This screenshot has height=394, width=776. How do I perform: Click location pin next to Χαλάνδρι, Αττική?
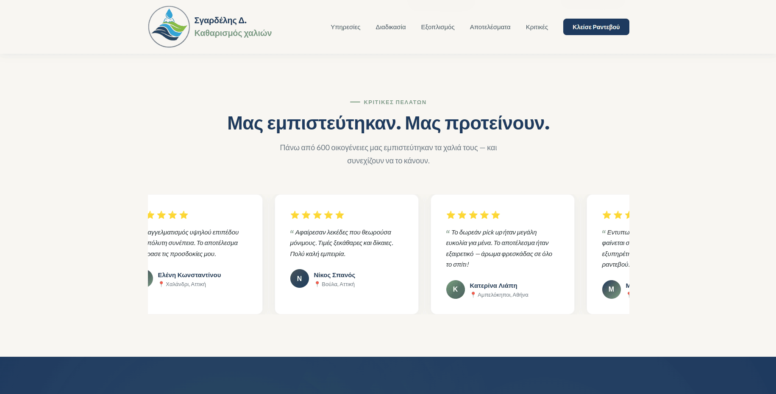point(161,284)
